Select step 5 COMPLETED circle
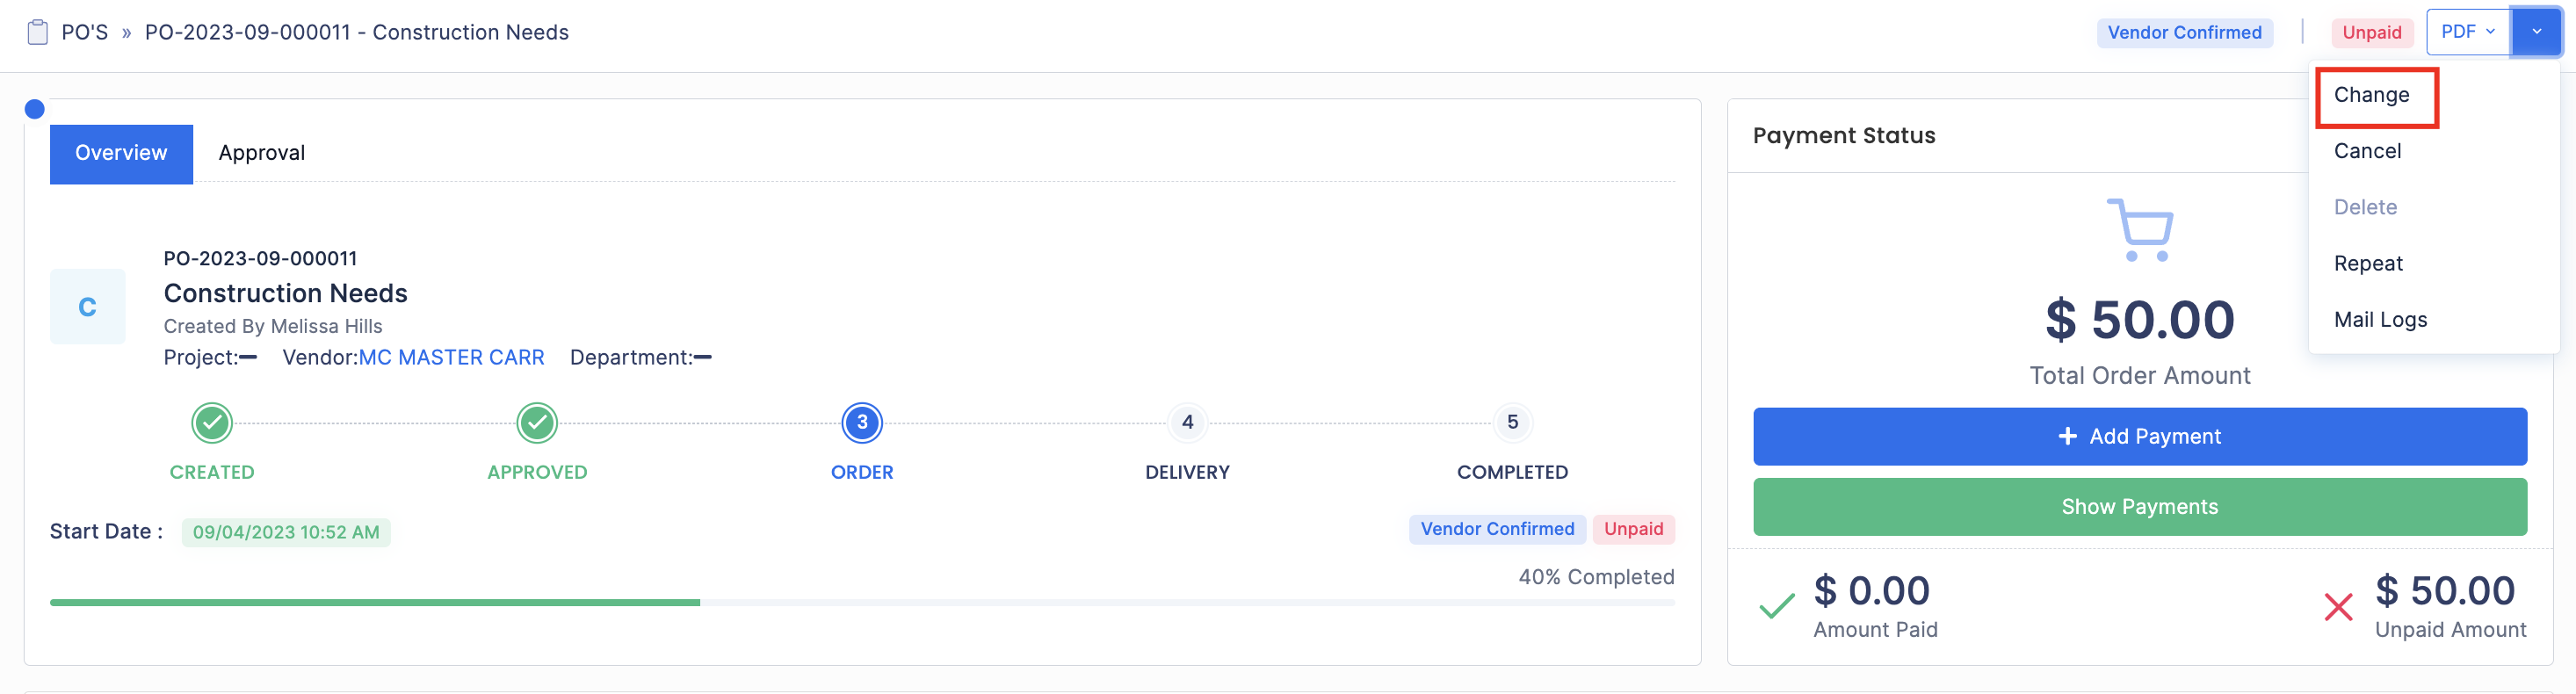The height and width of the screenshot is (694, 2576). (1512, 423)
